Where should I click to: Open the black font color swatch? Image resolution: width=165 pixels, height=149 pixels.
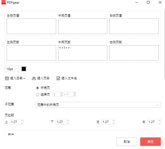point(24,69)
